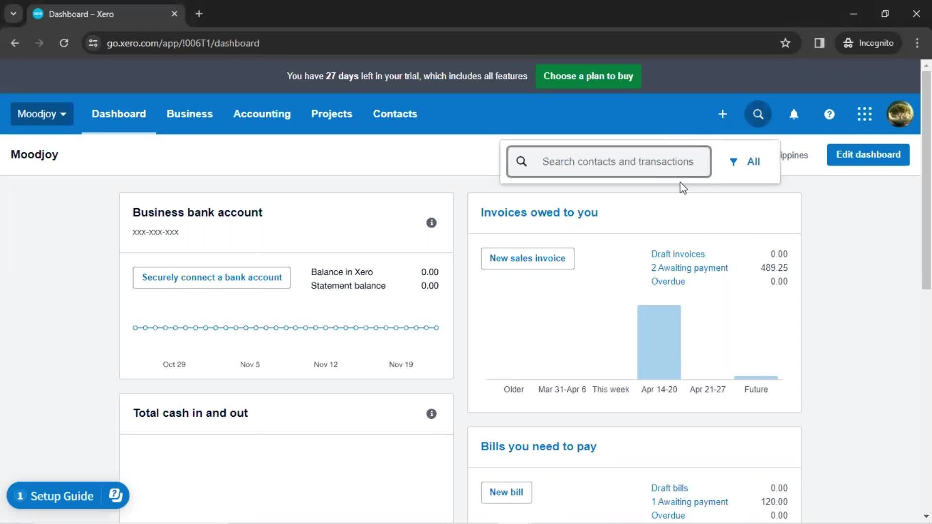Screen dimensions: 932x524
Task: Open the create new plus icon
Action: (722, 114)
